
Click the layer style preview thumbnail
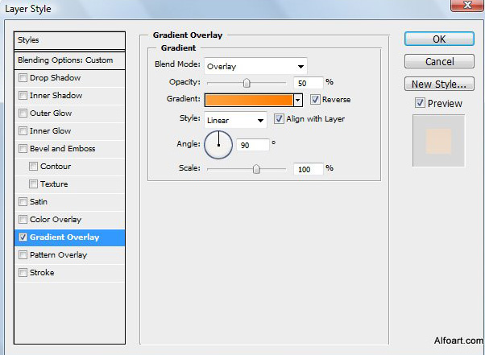[439, 140]
